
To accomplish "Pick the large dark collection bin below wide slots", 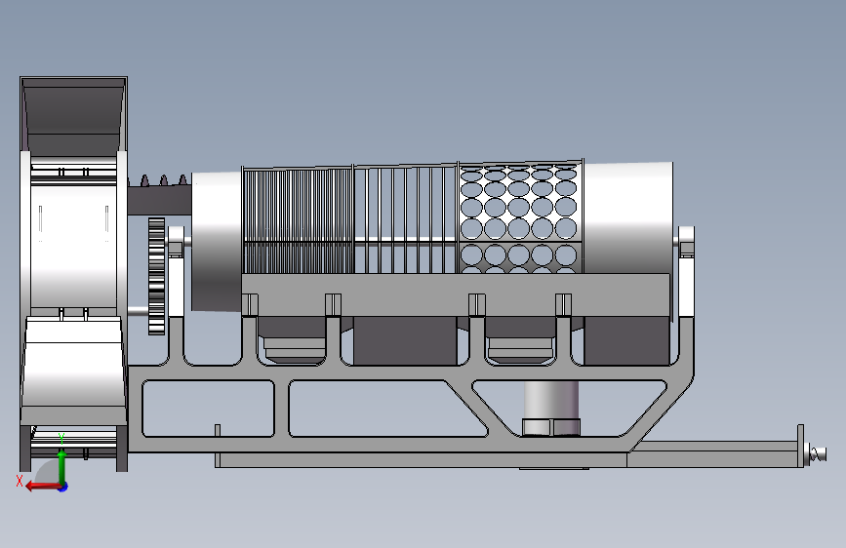I will tap(405, 340).
